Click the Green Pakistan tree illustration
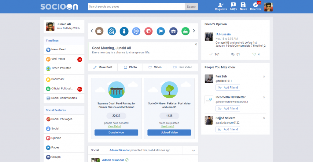Screen dimensions: 313x162 click(169, 90)
